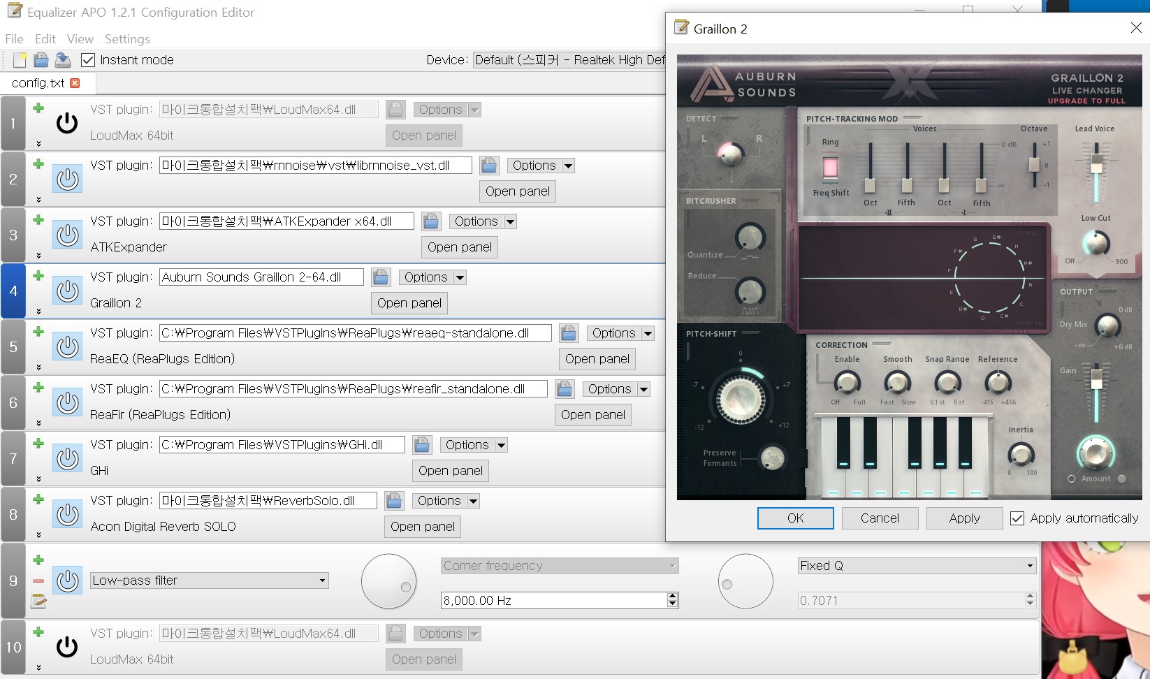Screen dimensions: 1150x679
Task: Increase corner frequency with stepper up arrow
Action: 673,596
